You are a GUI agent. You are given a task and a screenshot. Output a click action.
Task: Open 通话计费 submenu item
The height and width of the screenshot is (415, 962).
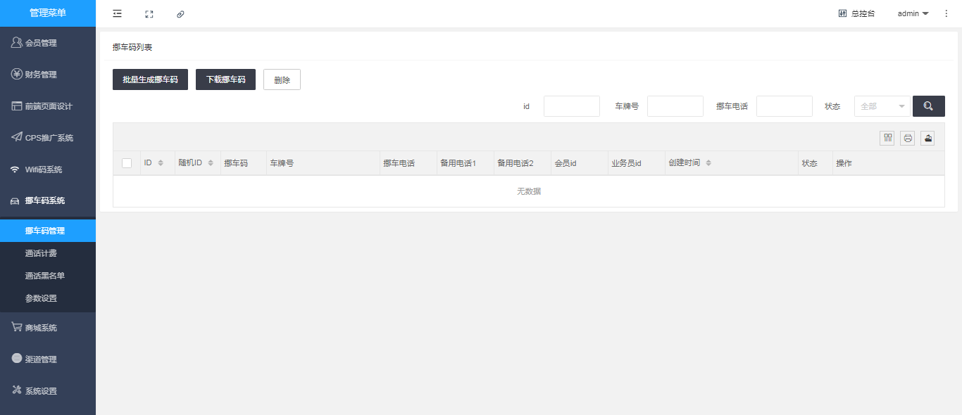click(41, 253)
